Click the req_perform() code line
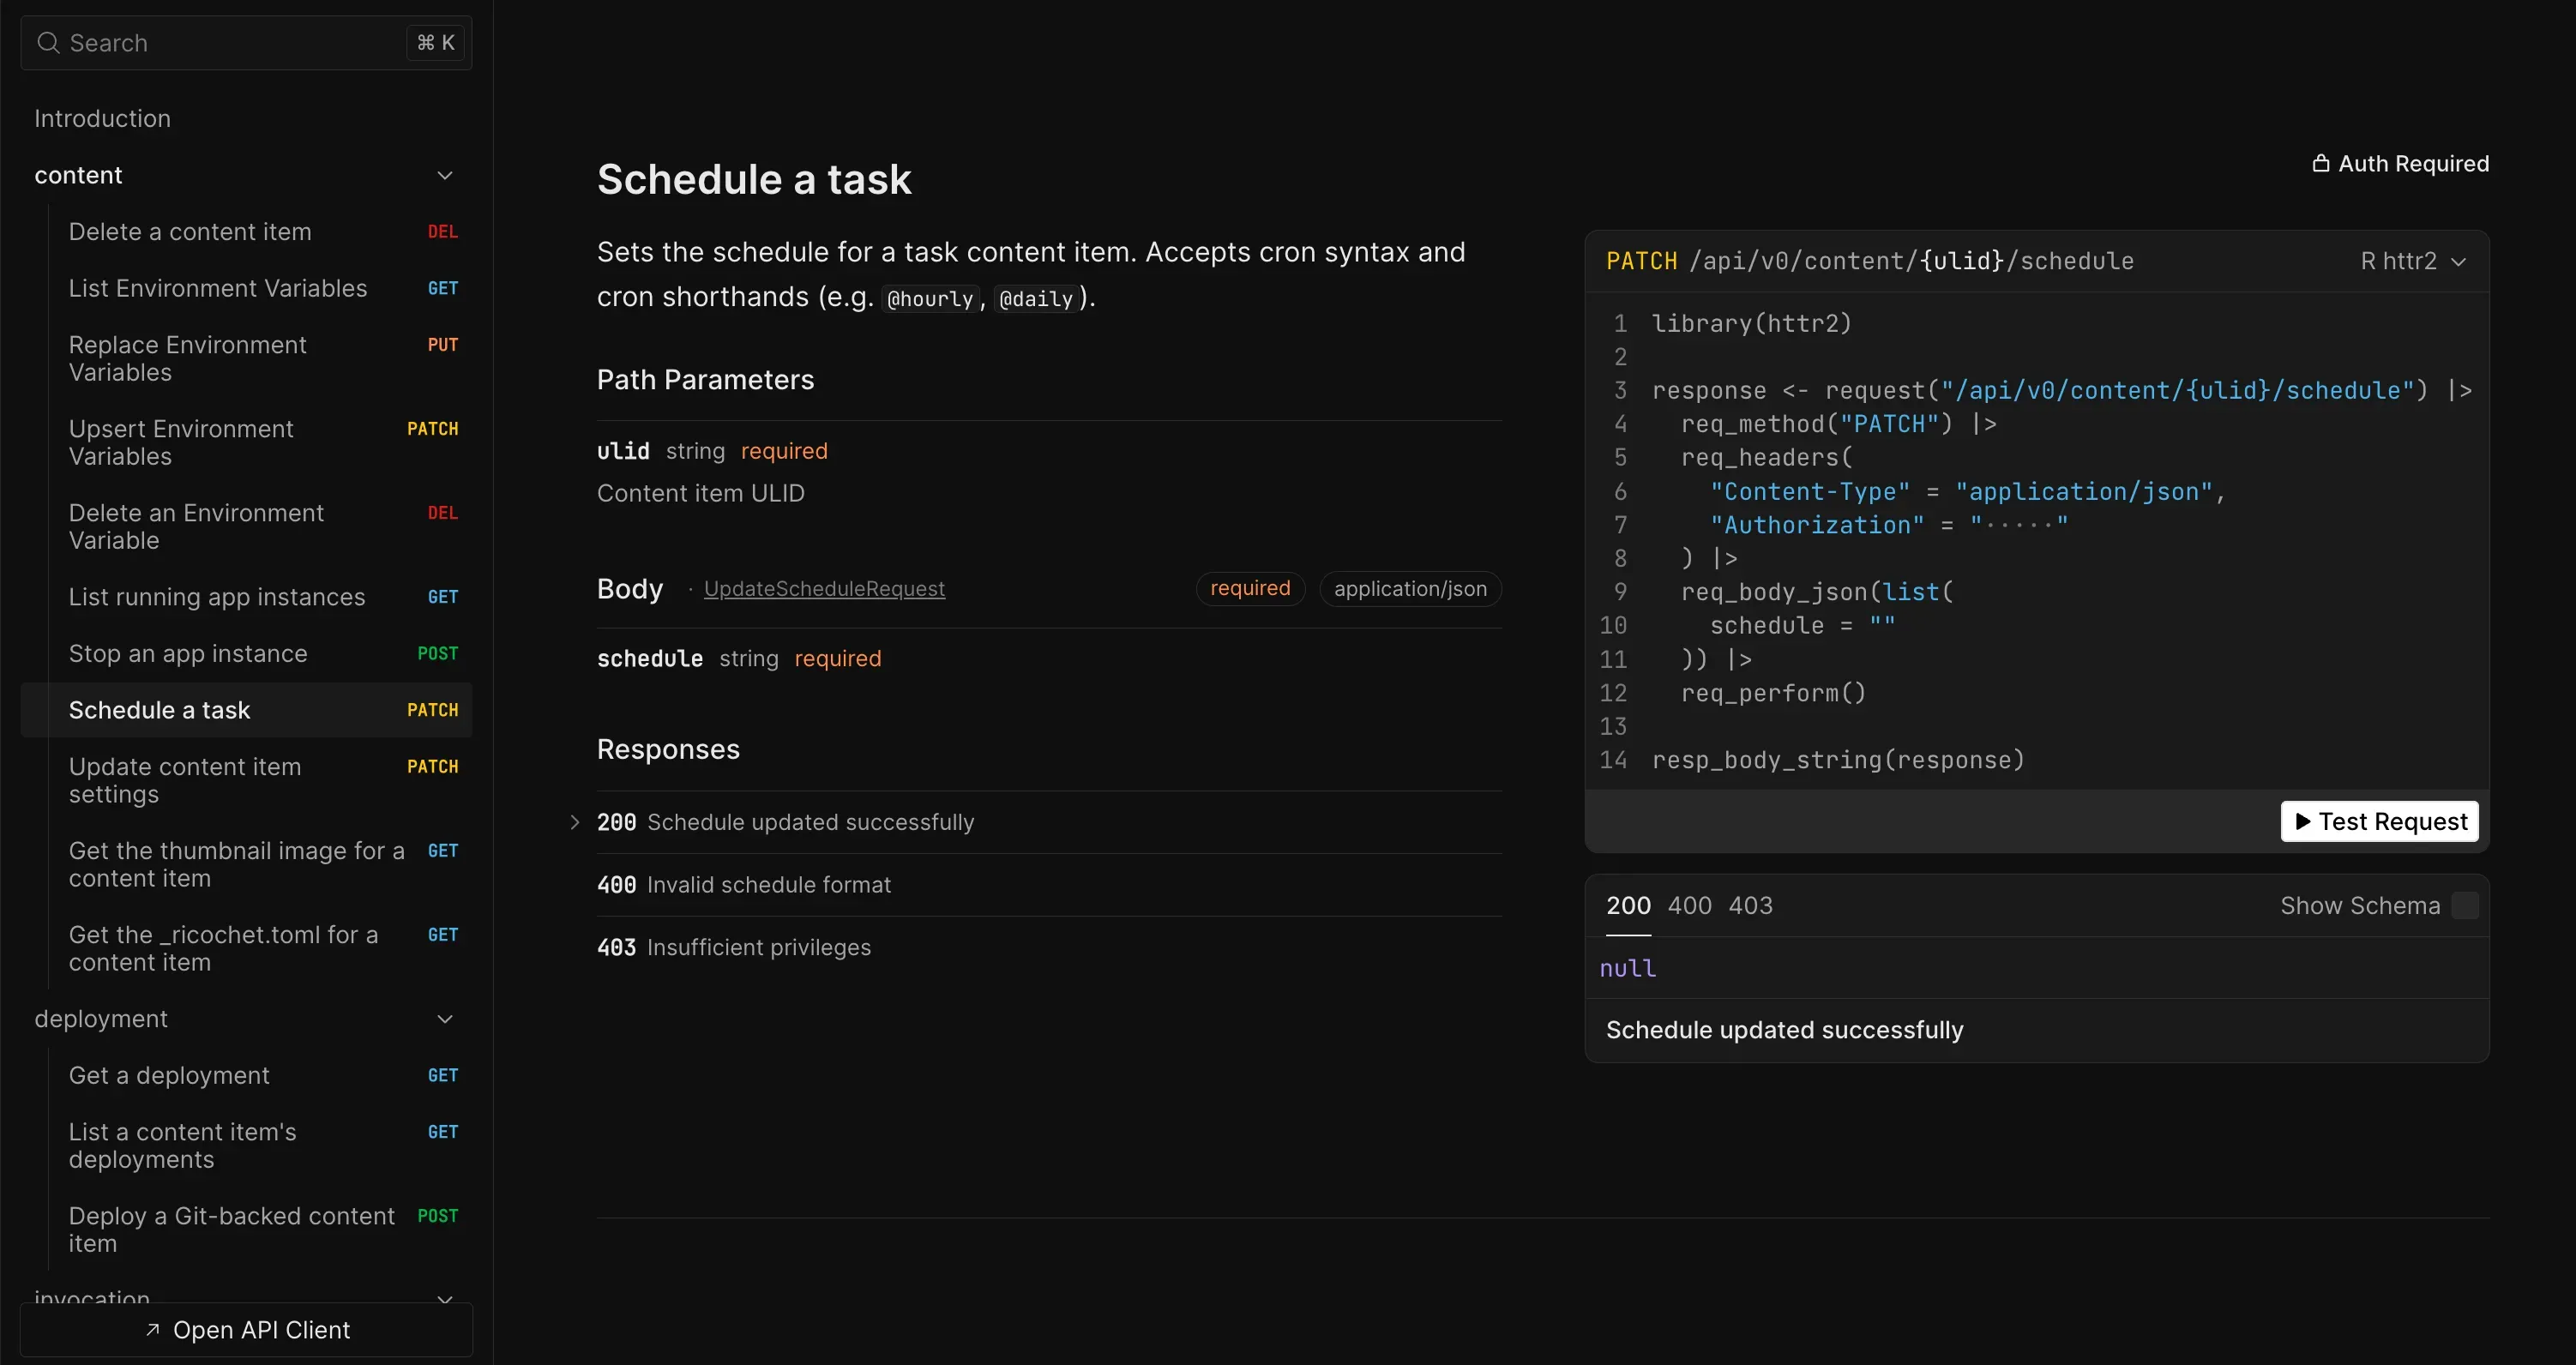2576x1365 pixels. pos(1773,693)
